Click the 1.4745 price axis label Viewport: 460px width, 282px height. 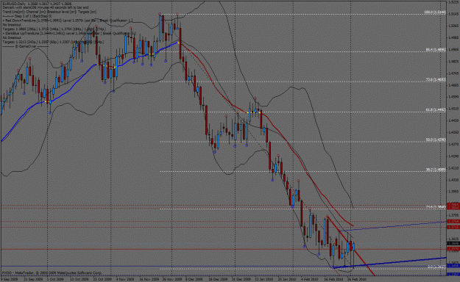(453, 73)
